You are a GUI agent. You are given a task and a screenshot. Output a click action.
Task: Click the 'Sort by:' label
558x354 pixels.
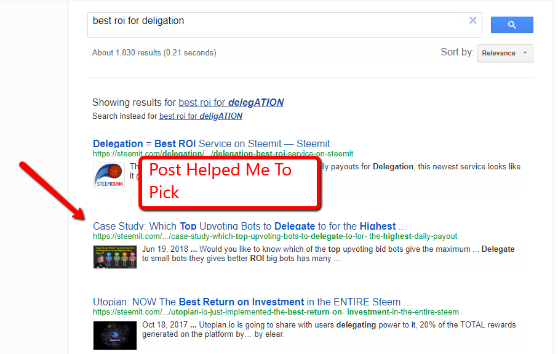pyautogui.click(x=457, y=52)
